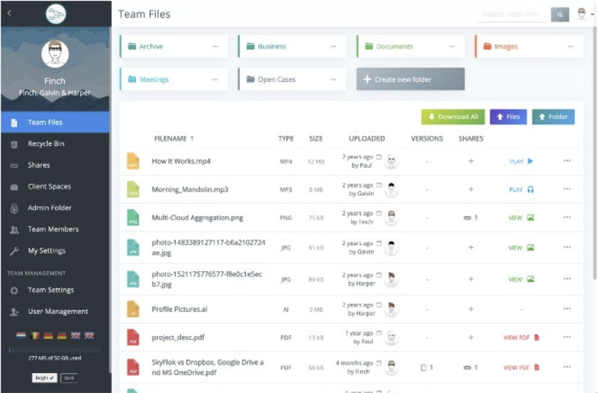The width and height of the screenshot is (598, 393).
Task: Open the Business folder
Action: click(292, 46)
